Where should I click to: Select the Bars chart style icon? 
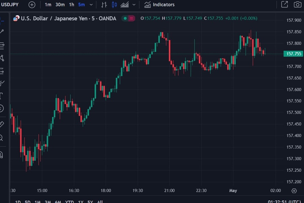pyautogui.click(x=104, y=5)
